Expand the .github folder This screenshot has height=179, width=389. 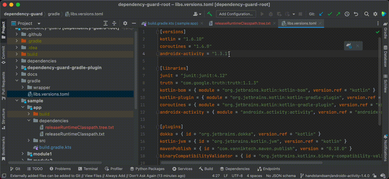pyautogui.click(x=17, y=34)
